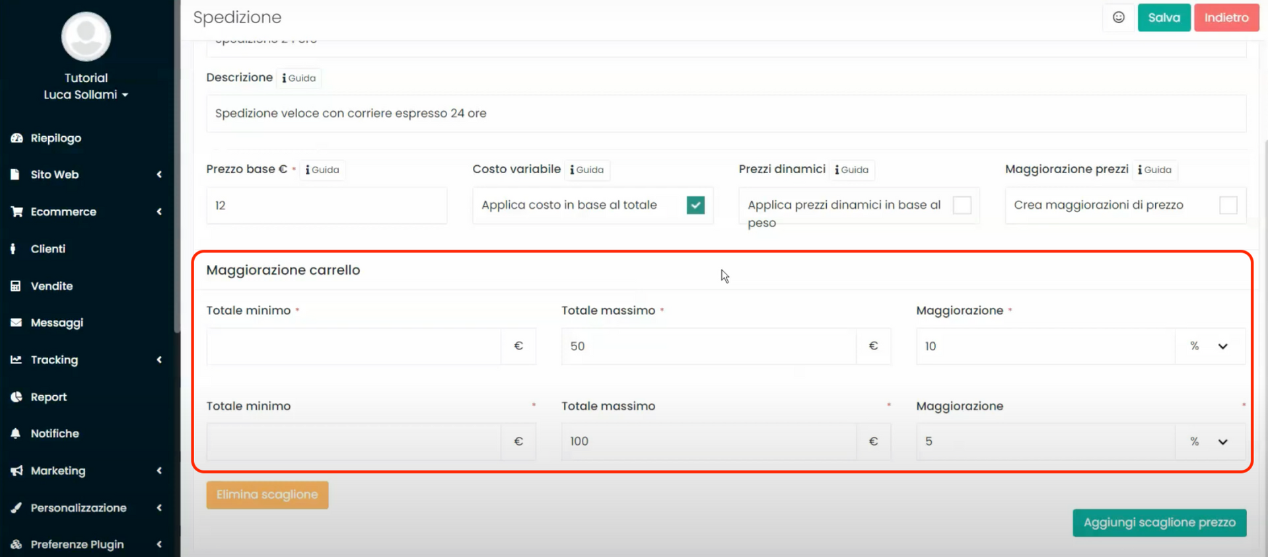Click the first Totale minimo input field
Screen dimensions: 1268x557
click(353, 346)
